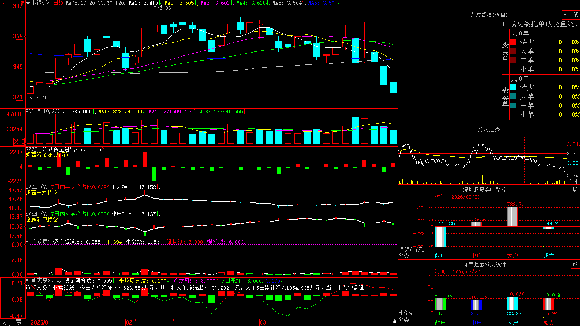
Task: Click the X10 volume multiplier box
Action: [x=19, y=142]
